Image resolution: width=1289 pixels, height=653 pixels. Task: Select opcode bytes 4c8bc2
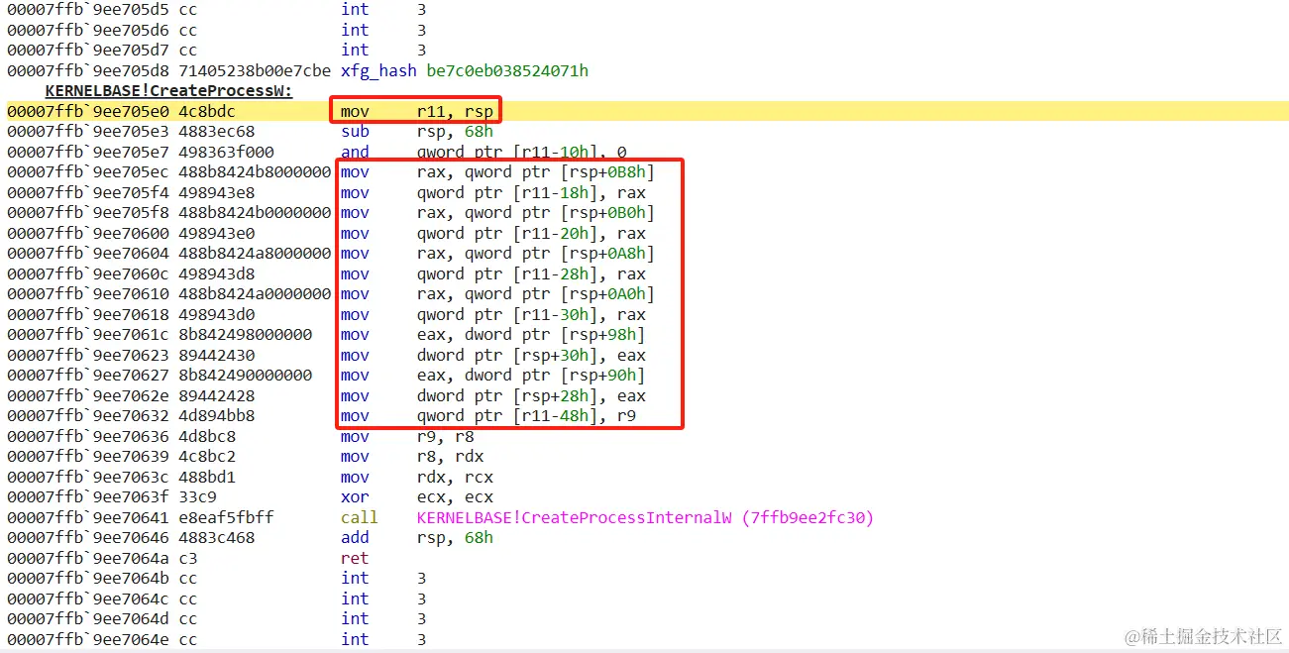click(207, 457)
